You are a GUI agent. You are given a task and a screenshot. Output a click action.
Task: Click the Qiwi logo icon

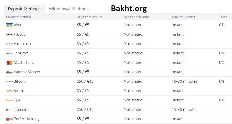coord(9,100)
